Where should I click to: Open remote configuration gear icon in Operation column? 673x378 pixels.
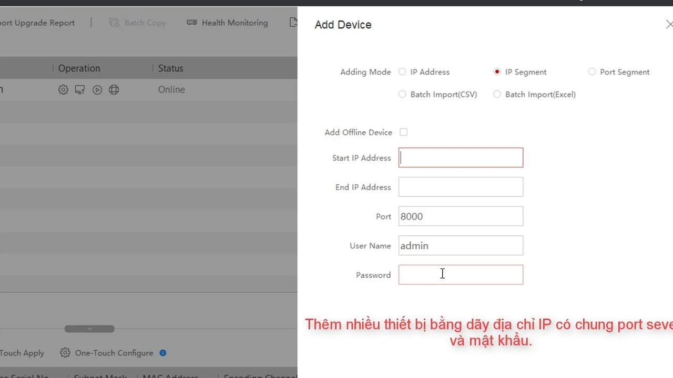pos(63,90)
